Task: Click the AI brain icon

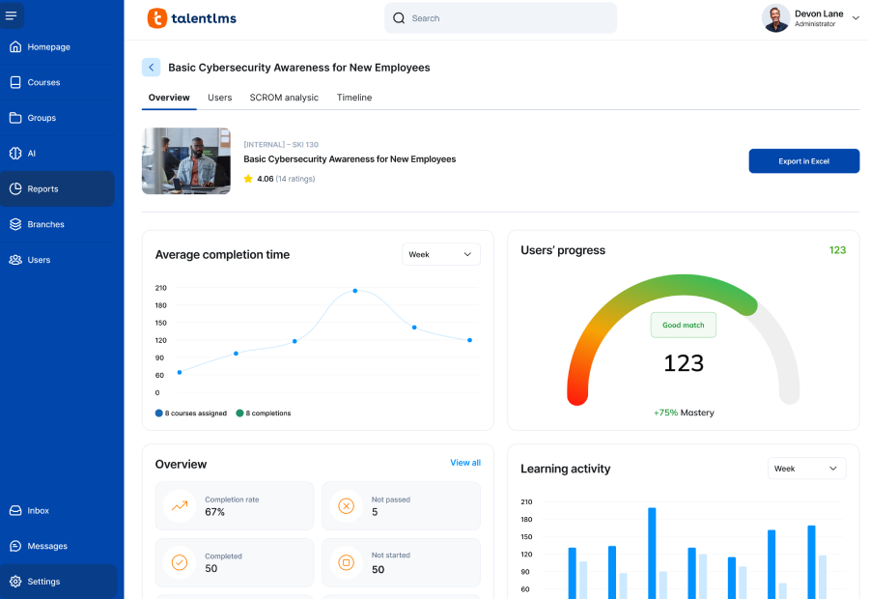Action: pyautogui.click(x=15, y=153)
